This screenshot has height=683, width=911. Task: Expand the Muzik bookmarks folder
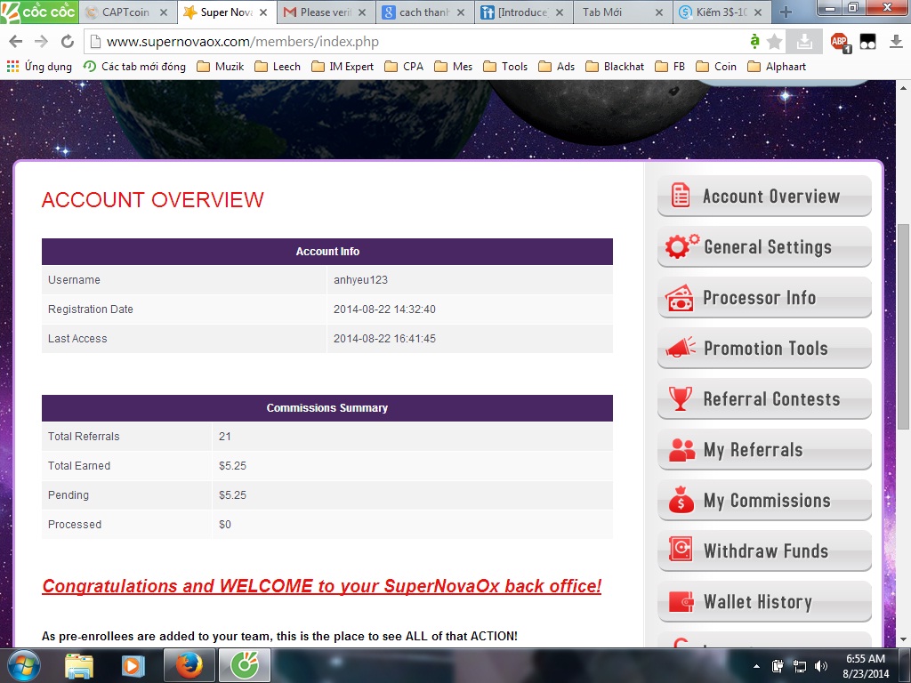[221, 66]
